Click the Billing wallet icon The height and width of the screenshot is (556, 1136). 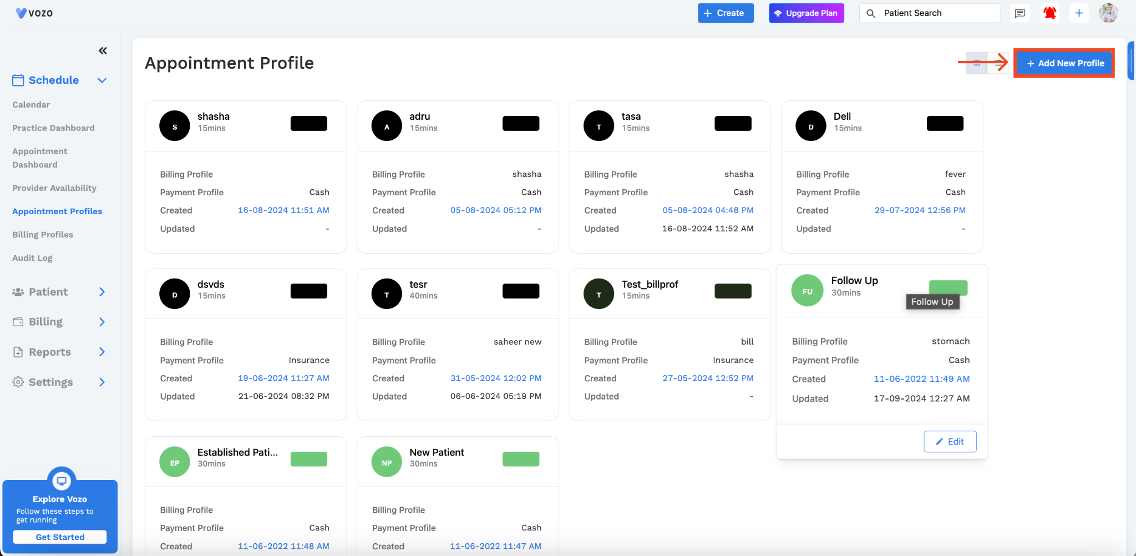click(x=18, y=322)
